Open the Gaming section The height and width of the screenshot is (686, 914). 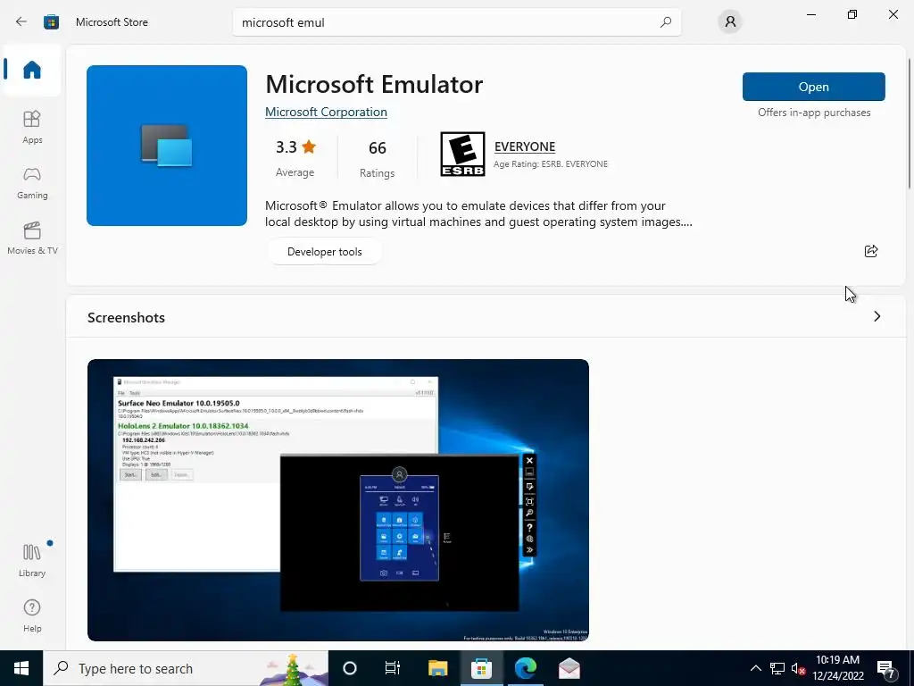[32, 182]
